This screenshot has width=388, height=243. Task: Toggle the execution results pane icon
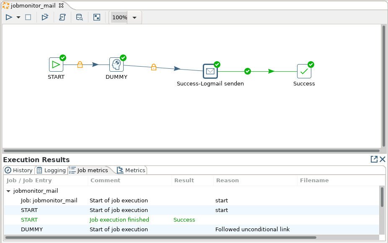97,17
